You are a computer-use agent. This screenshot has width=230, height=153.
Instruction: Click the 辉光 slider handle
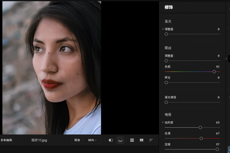click(166, 82)
